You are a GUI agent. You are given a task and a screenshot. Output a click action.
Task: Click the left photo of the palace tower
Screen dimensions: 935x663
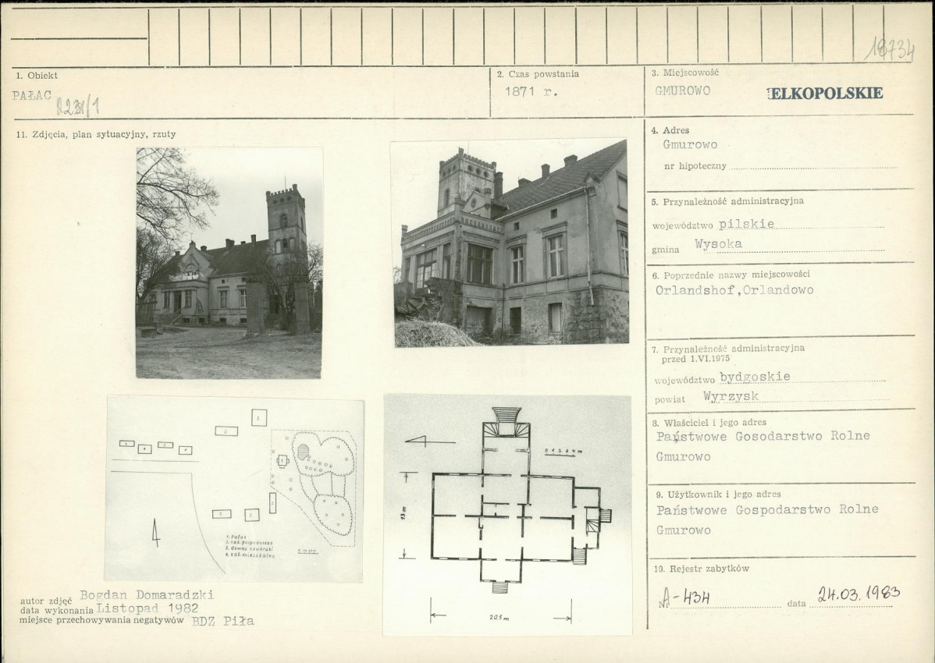229,263
